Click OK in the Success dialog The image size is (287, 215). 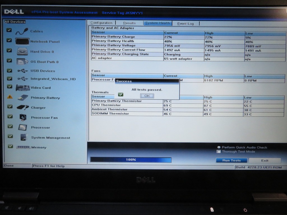click(147, 96)
